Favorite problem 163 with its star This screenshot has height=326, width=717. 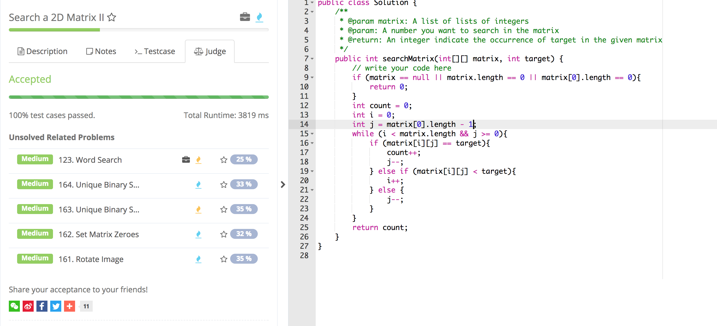(x=224, y=209)
